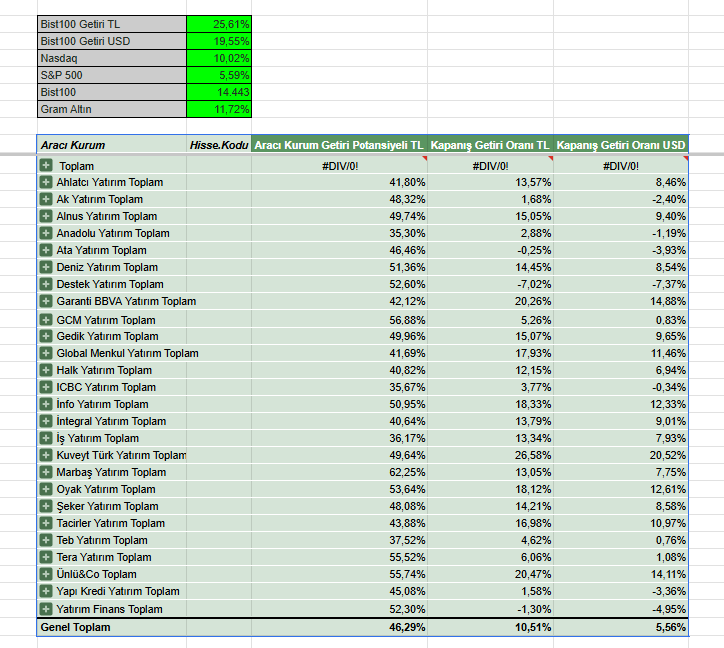This screenshot has width=724, height=648.
Task: Select GCM Yatırım potential value 56,88%
Action: [x=340, y=320]
